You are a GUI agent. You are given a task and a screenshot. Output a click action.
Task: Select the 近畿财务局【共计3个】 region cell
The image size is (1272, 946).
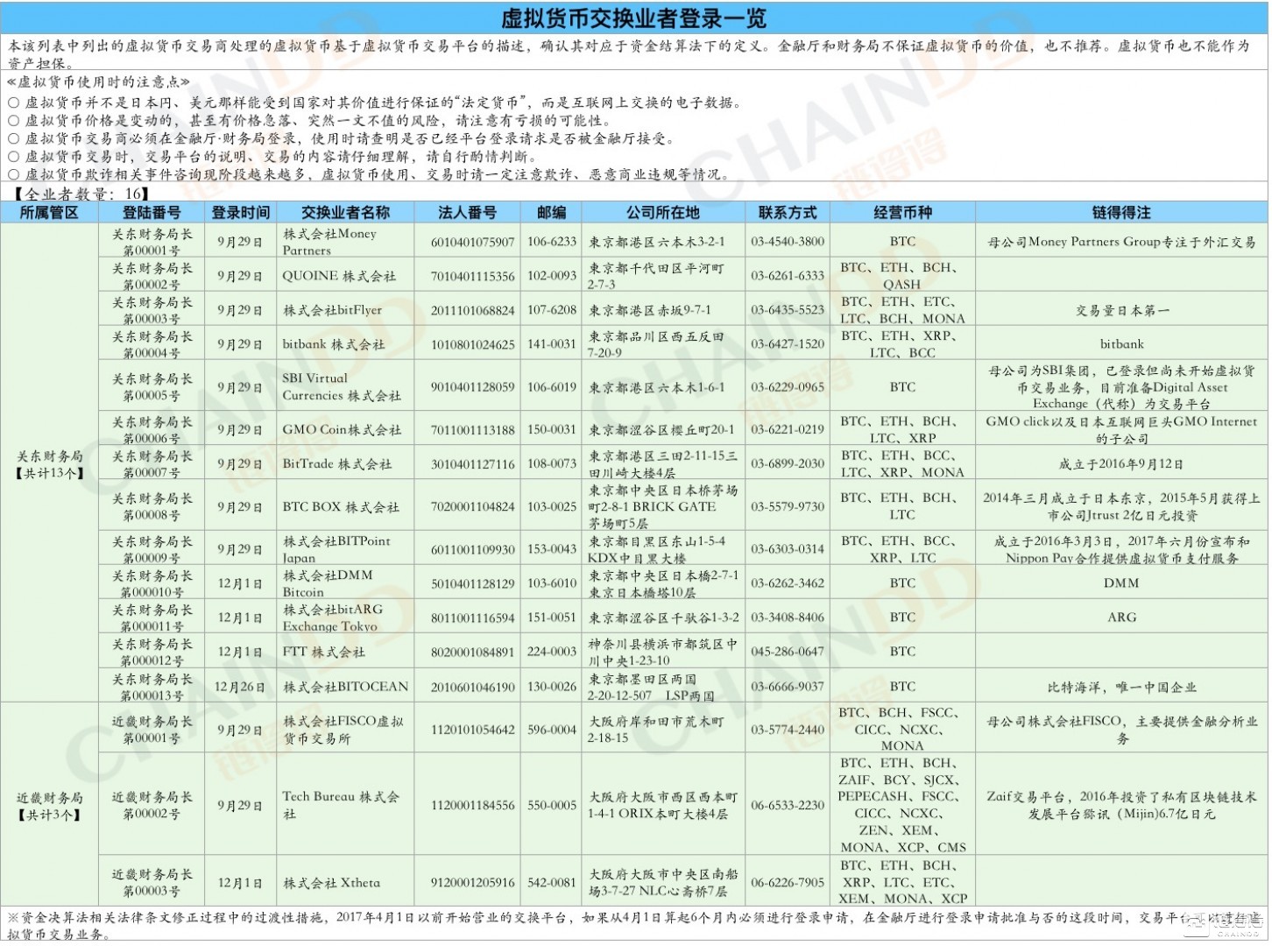tap(49, 806)
